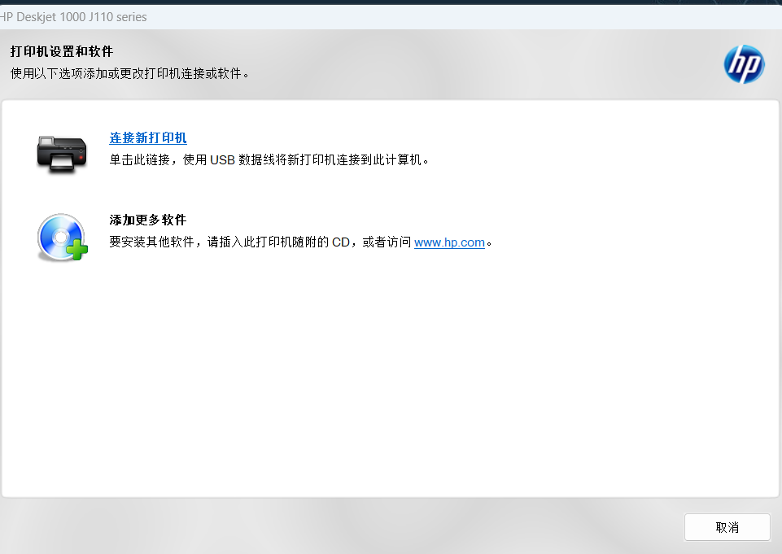Image resolution: width=782 pixels, height=554 pixels.
Task: Select the connect new printer option row
Action: [x=244, y=149]
